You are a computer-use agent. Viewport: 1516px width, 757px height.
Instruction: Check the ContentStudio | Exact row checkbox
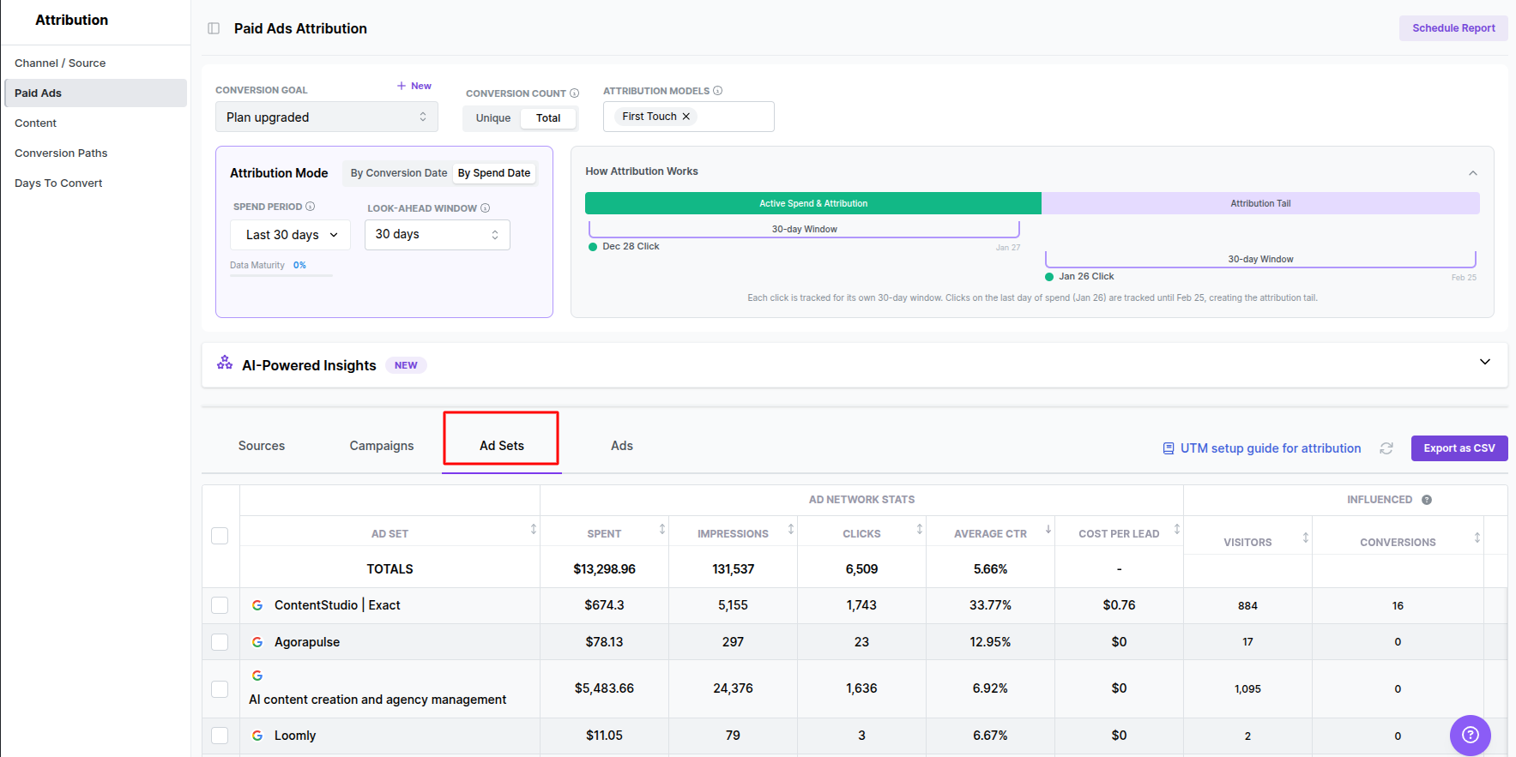click(x=220, y=605)
